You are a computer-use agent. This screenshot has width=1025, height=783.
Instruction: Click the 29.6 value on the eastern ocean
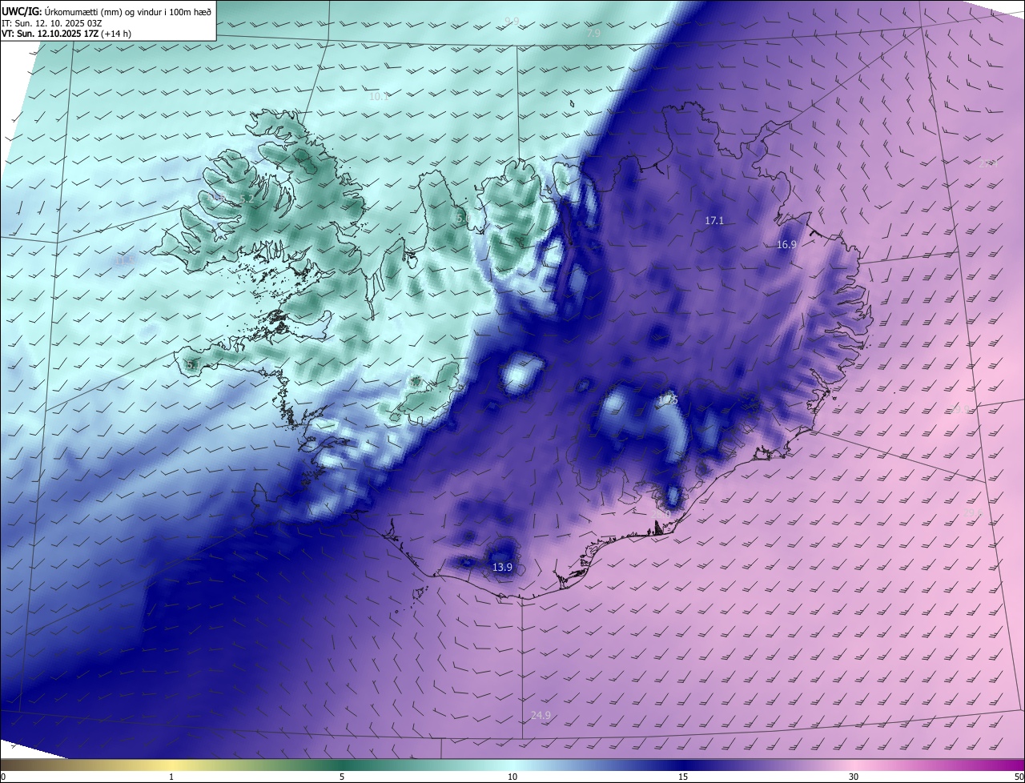pos(971,512)
